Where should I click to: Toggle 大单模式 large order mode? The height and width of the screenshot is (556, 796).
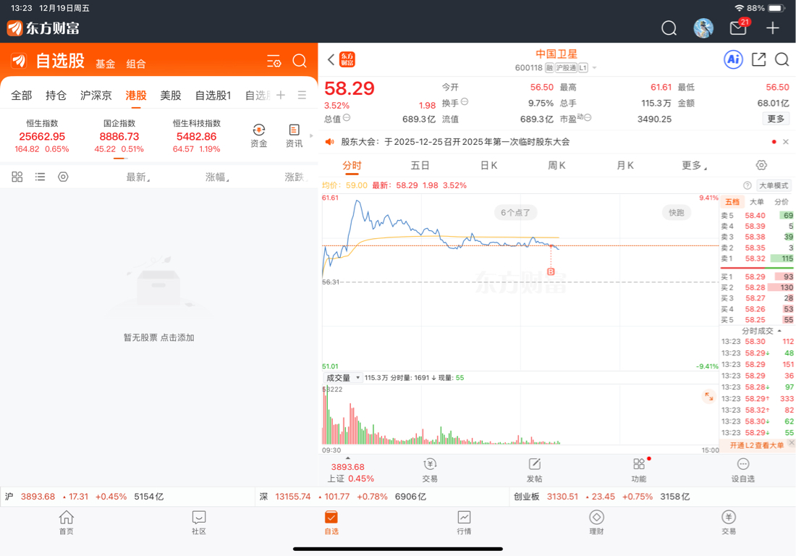(x=774, y=185)
